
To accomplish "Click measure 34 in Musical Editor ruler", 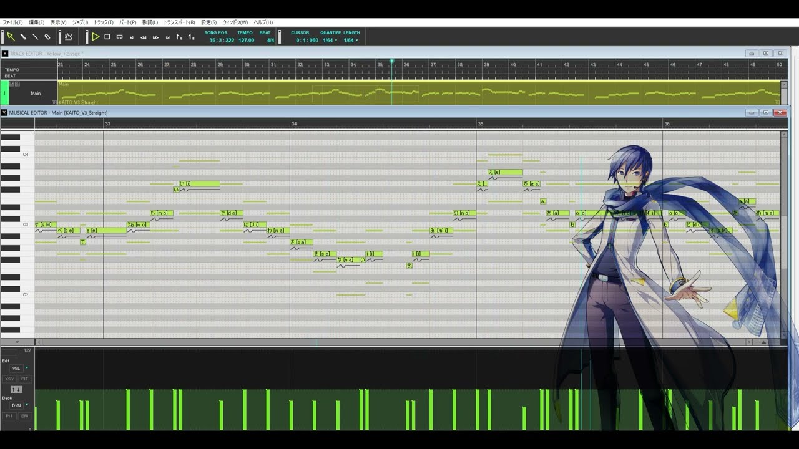I will [x=294, y=124].
